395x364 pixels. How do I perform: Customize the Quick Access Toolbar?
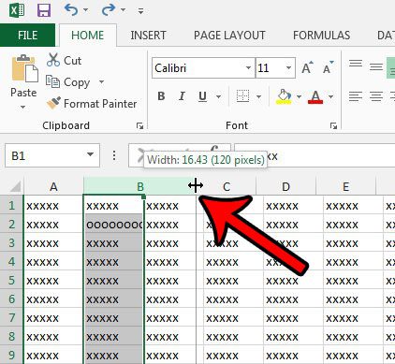click(141, 11)
